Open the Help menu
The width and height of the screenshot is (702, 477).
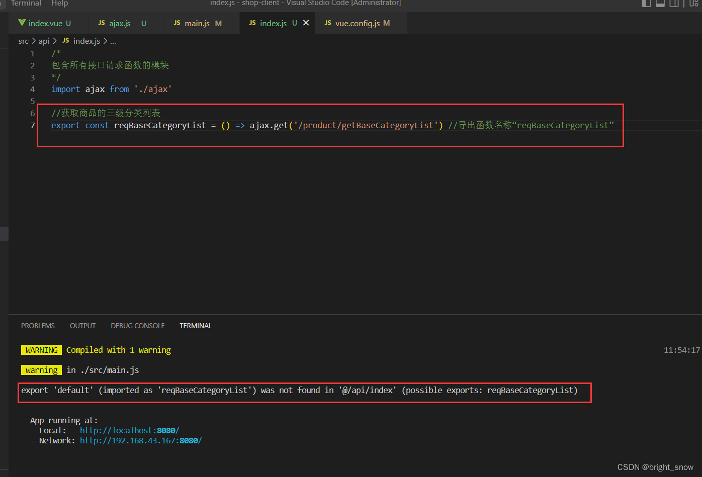pyautogui.click(x=59, y=3)
